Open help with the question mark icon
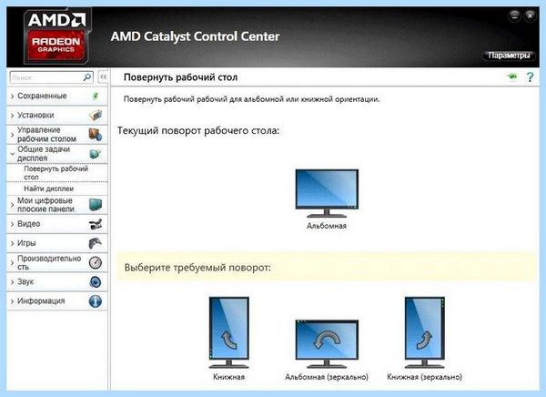 (530, 77)
